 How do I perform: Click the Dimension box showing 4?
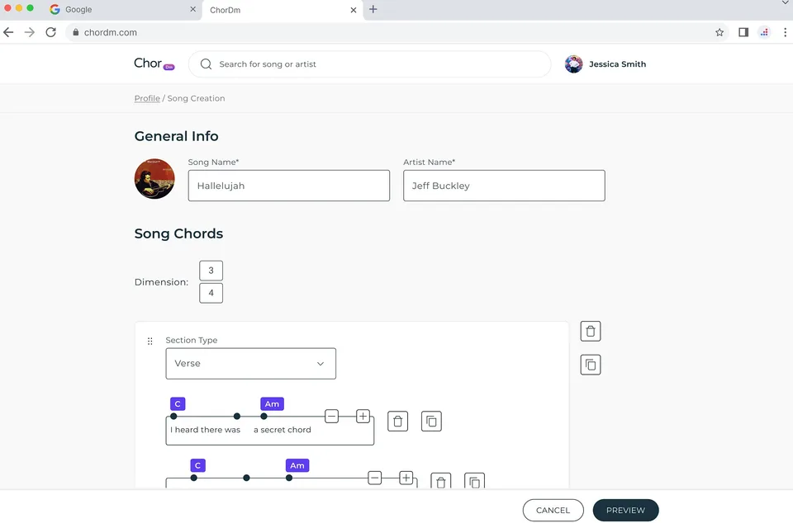pyautogui.click(x=211, y=293)
